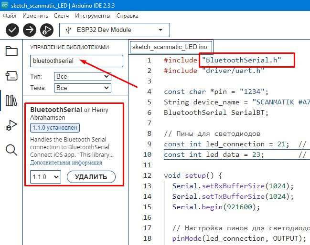Click the void setup() line
310x245 pixels.
(193, 175)
